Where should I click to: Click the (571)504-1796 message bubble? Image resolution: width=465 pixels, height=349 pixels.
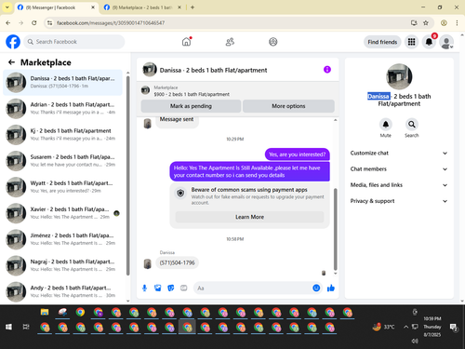pyautogui.click(x=177, y=262)
